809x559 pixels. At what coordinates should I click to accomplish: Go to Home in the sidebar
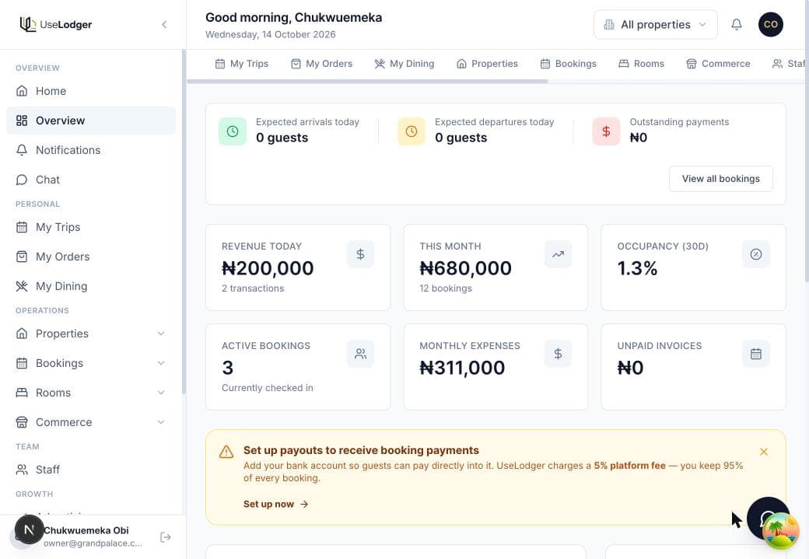[x=91, y=91]
